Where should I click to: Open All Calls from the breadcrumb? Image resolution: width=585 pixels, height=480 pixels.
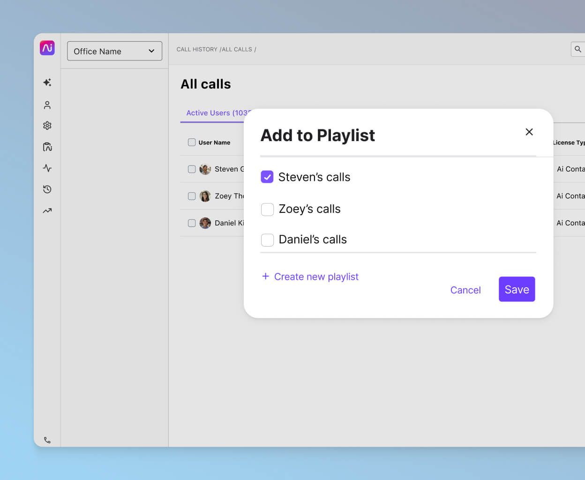coord(237,49)
